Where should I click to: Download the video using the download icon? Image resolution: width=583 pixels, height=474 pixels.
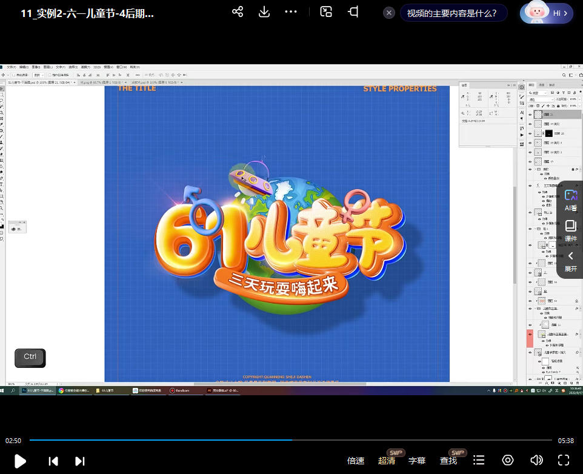[x=264, y=12]
